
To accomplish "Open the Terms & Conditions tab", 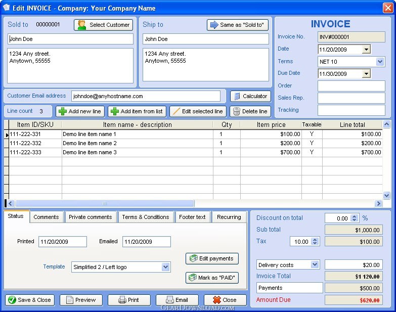I will [146, 217].
